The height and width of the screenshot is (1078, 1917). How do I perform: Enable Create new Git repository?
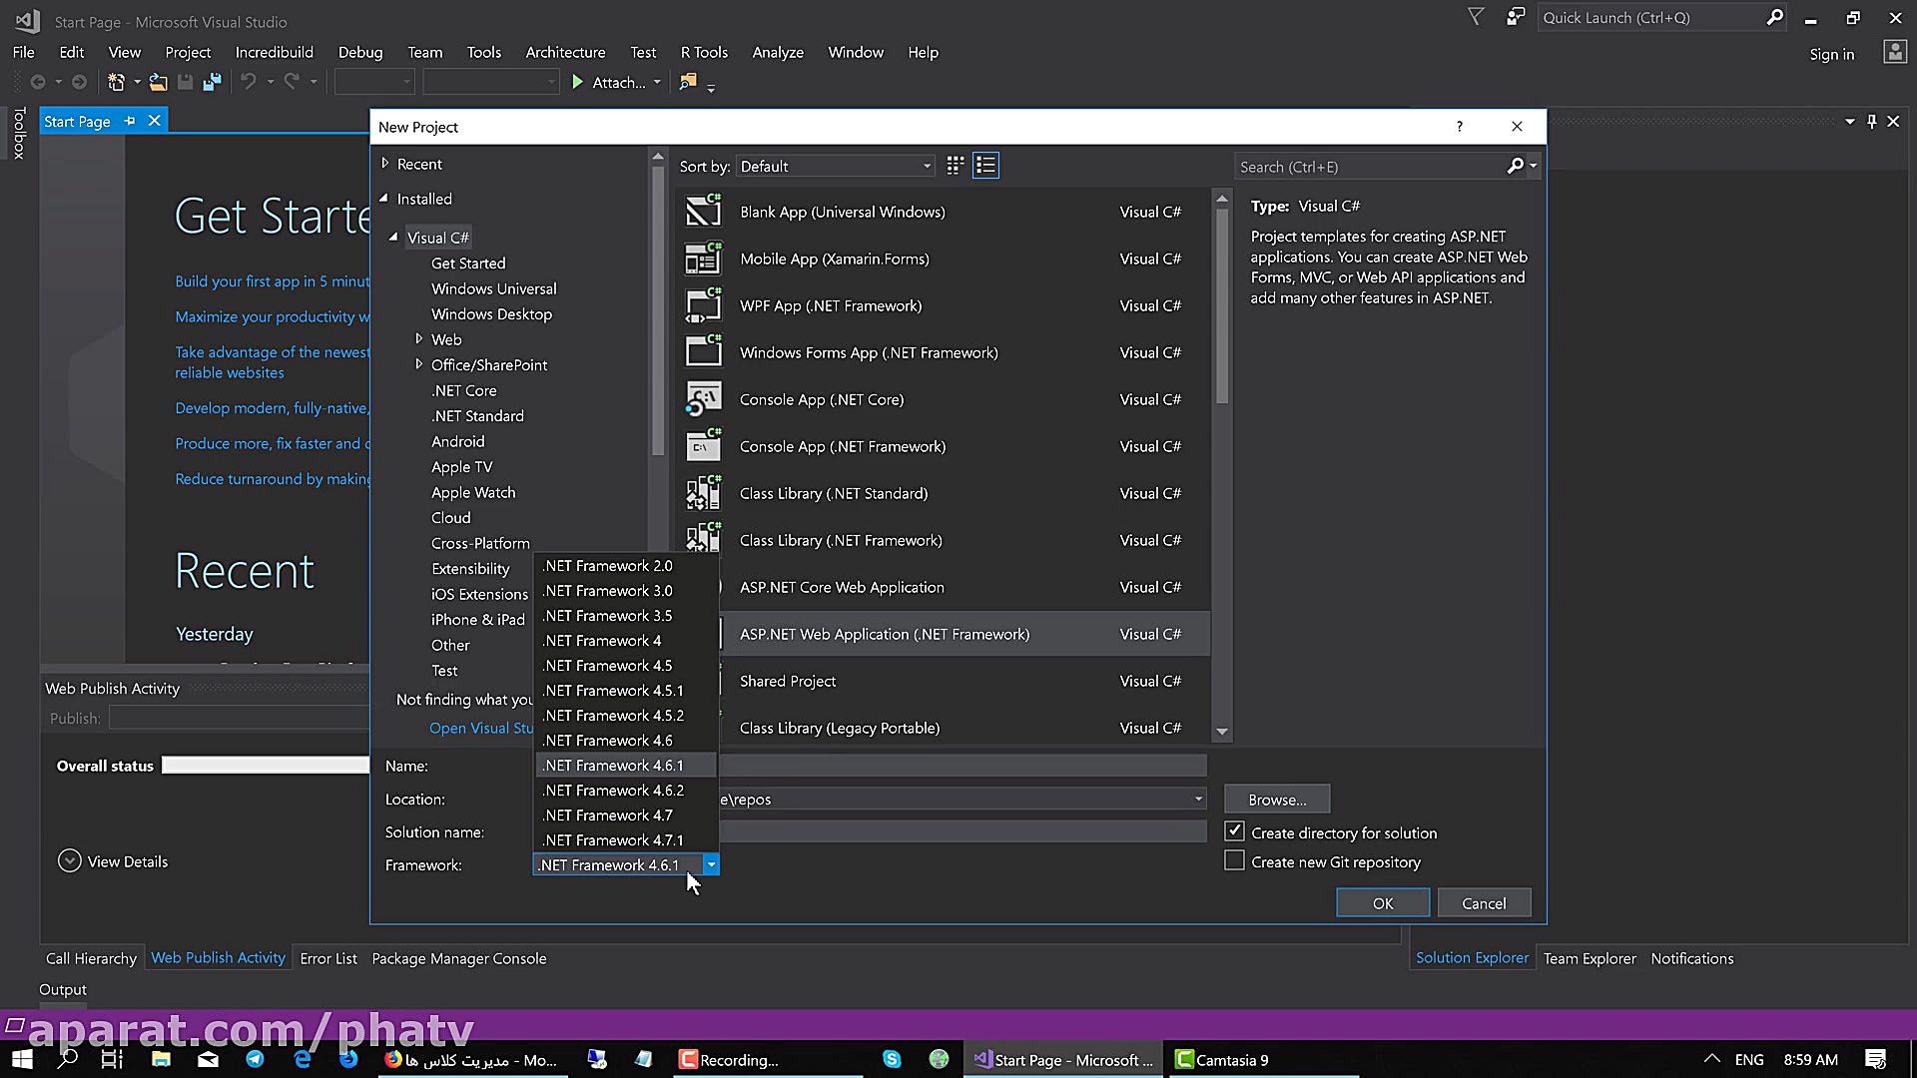[x=1234, y=859]
